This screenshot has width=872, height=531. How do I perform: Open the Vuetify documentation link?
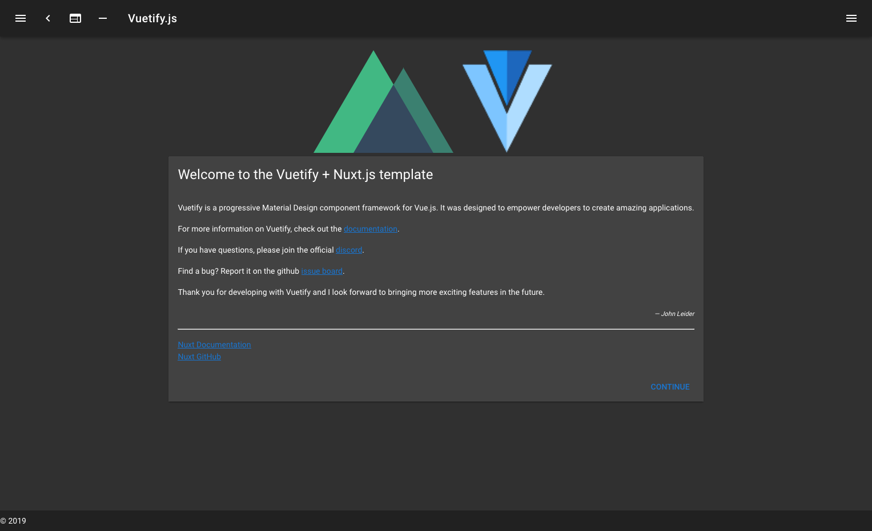(x=371, y=229)
